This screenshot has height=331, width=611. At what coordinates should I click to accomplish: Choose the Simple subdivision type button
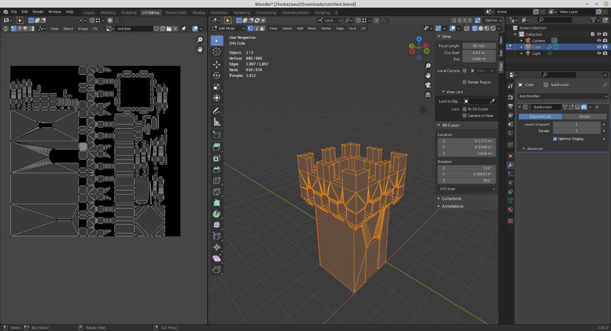click(x=585, y=117)
